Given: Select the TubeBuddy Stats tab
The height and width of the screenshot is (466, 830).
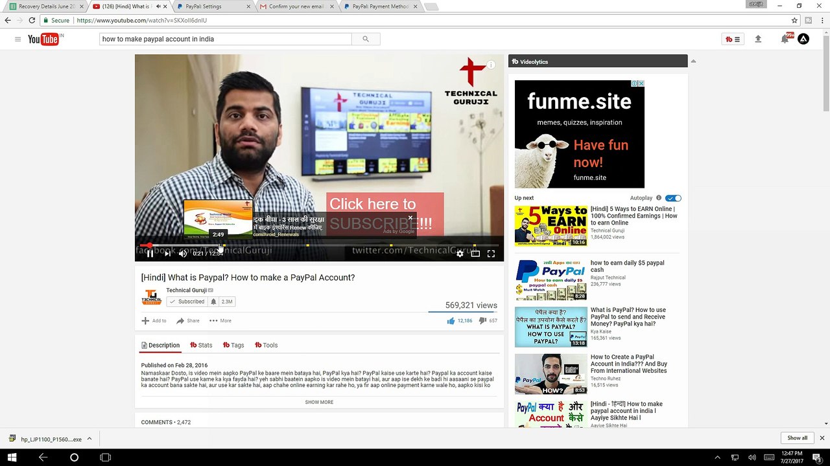Looking at the screenshot, I should pos(201,345).
